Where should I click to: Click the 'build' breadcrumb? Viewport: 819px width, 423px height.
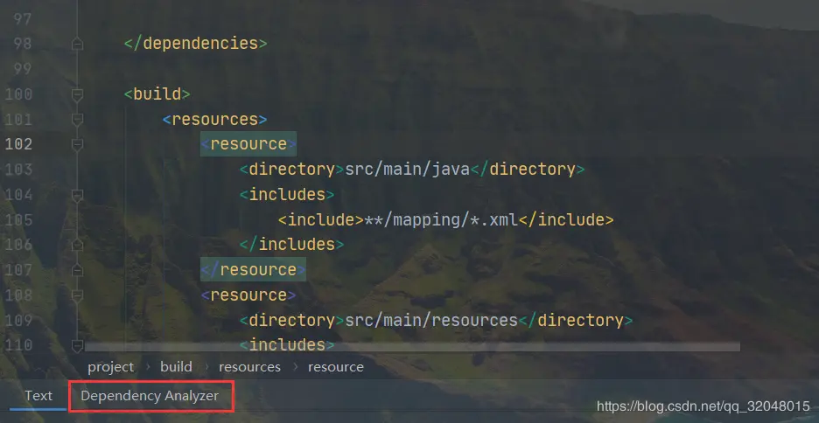pyautogui.click(x=176, y=367)
